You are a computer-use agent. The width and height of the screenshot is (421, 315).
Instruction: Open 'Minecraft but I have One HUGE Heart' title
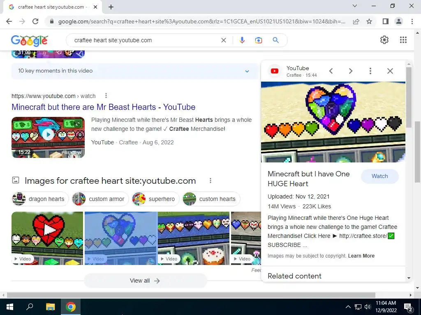pyautogui.click(x=308, y=179)
